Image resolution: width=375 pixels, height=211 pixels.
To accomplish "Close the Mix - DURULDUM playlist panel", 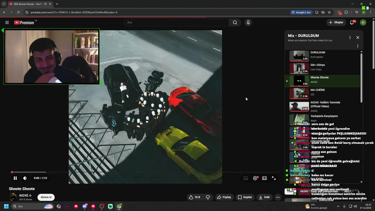I will point(358,38).
